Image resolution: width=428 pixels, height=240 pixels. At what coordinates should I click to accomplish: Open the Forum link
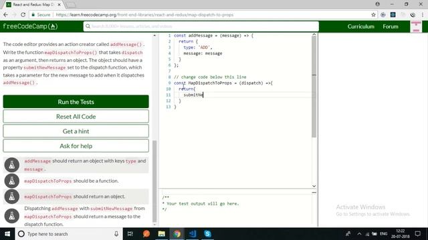coord(391,27)
